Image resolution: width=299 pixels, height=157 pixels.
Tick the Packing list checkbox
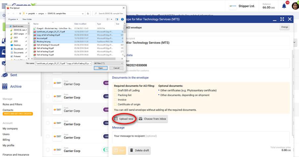pos(115,95)
